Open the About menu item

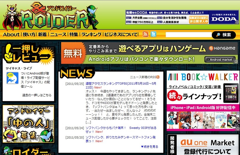pyautogui.click(x=11, y=34)
